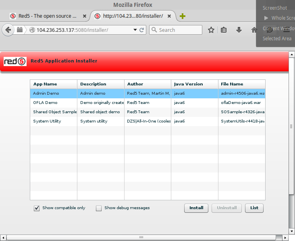
Task: Sort by the App Name column header
Action: point(54,84)
